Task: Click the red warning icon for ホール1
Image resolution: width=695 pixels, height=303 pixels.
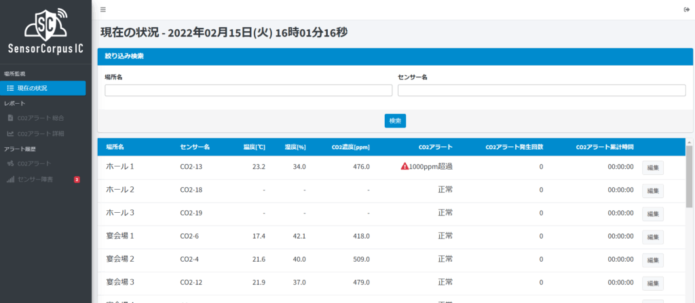Action: [x=405, y=167]
